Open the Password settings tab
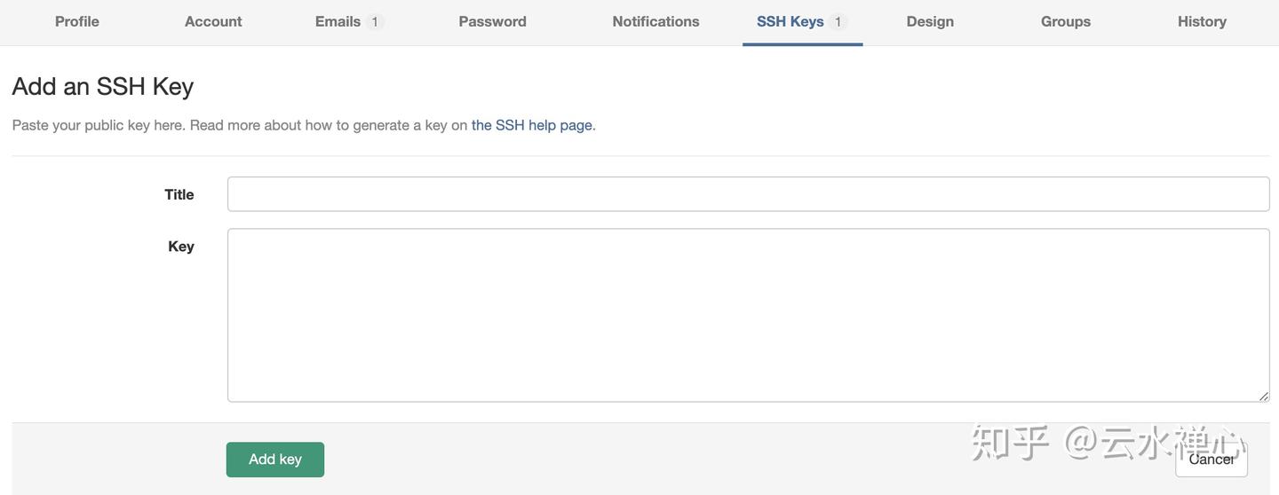Screen dimensions: 1279x495 [493, 21]
